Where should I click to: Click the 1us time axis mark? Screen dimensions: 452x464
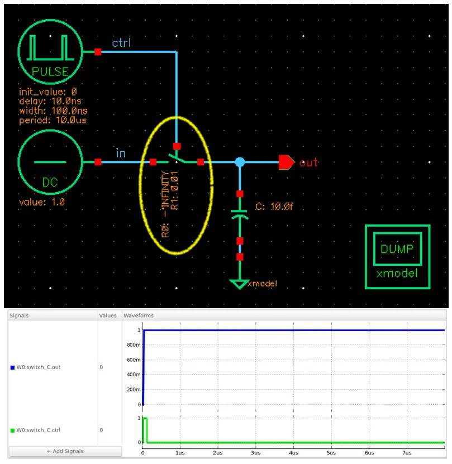pos(180,453)
